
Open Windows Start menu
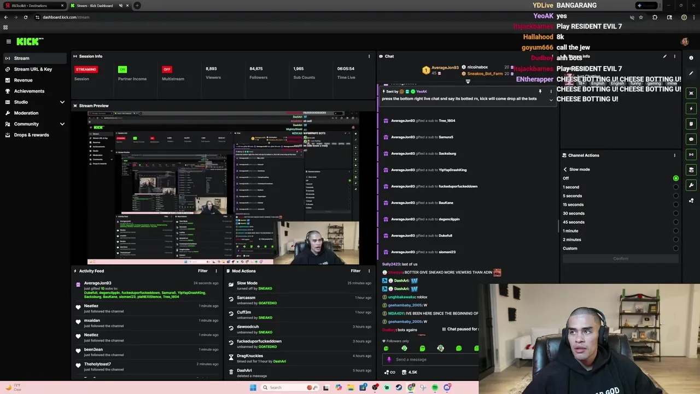tap(253, 387)
